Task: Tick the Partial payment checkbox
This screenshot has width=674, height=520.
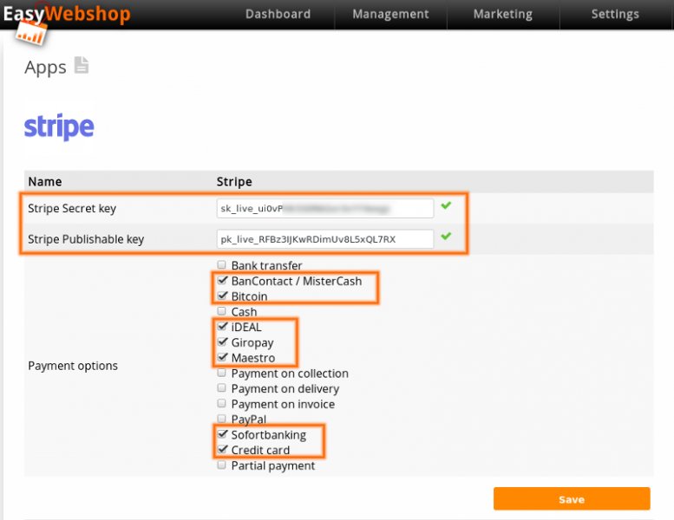Action: click(222, 465)
